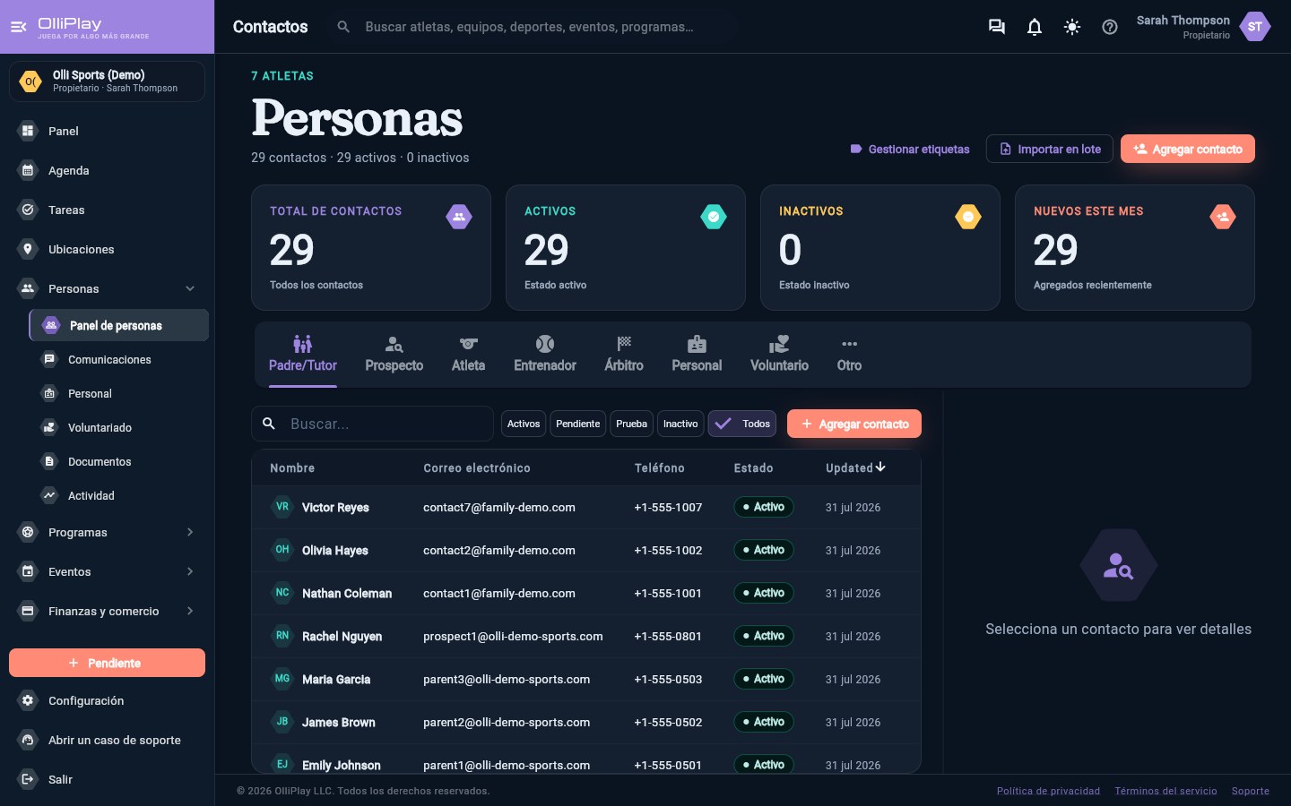Click top Agregar contacto button
This screenshot has height=806, width=1291.
pos(1188,149)
